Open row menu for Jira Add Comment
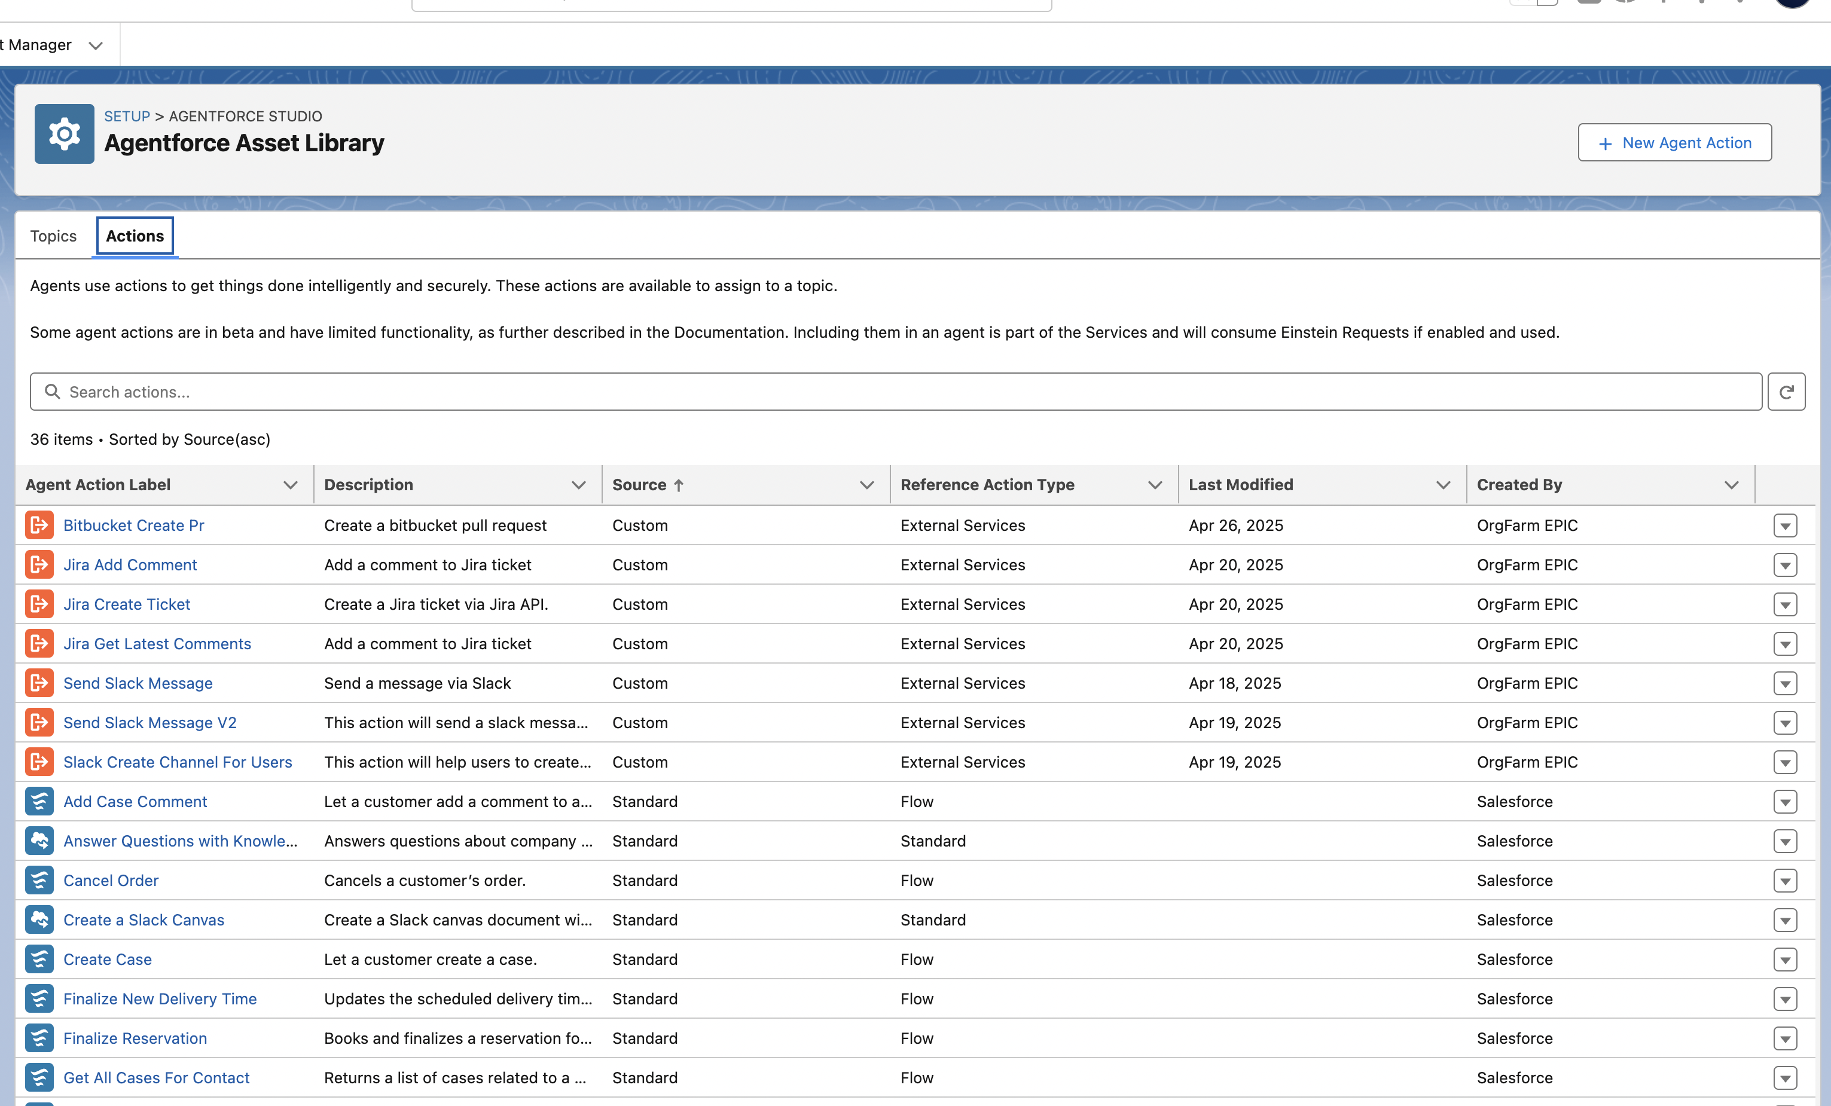This screenshot has width=1831, height=1106. point(1785,566)
